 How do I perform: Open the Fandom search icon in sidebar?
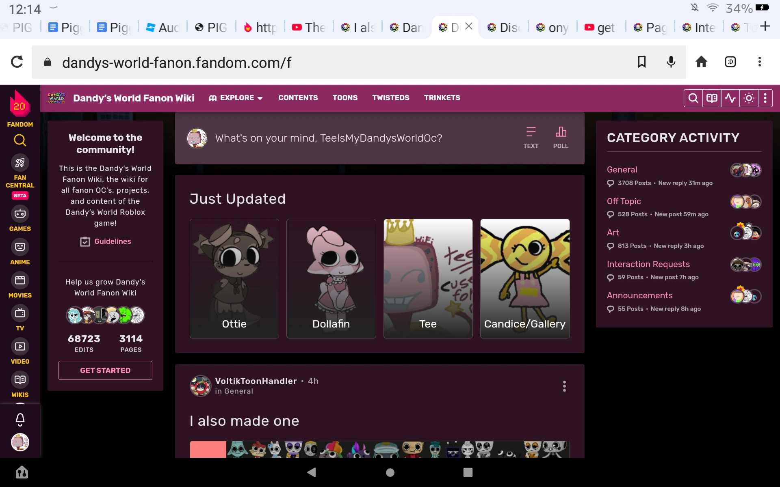pos(20,140)
